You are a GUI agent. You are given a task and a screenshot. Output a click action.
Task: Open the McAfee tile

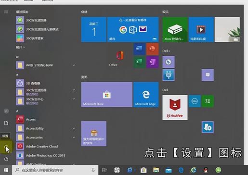point(175,108)
